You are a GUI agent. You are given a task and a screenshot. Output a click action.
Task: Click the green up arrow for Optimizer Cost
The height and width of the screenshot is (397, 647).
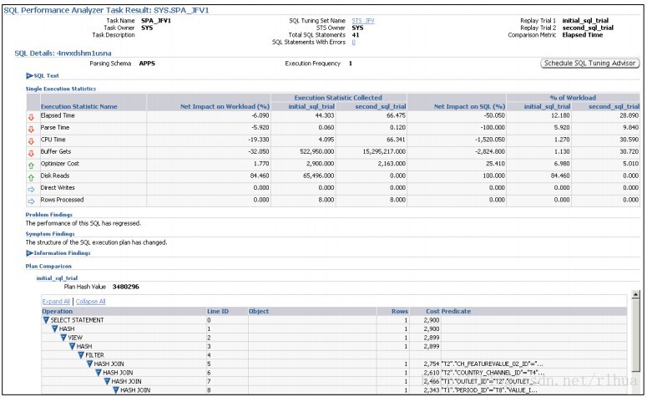click(31, 165)
